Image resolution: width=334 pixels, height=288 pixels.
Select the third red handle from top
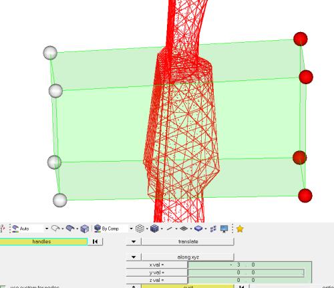[299, 158]
